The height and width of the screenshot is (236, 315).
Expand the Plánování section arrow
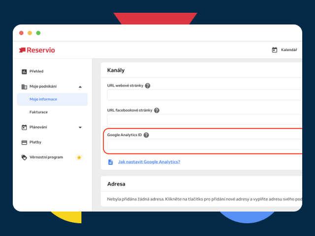tap(80, 127)
